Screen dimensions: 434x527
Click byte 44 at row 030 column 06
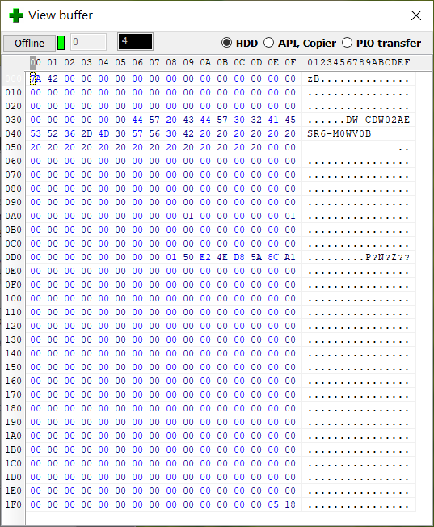pyautogui.click(x=137, y=120)
